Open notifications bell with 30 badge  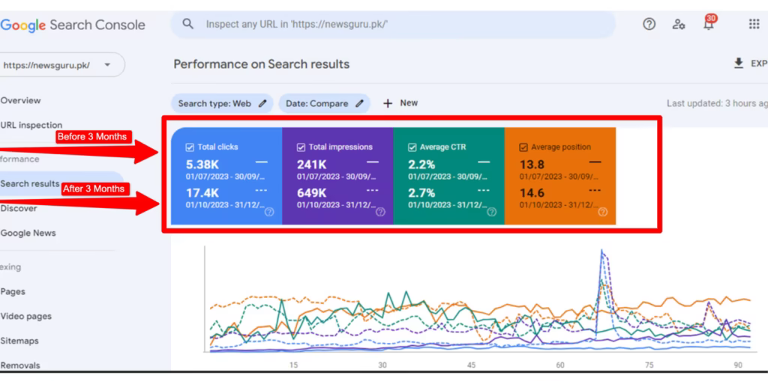pos(709,23)
